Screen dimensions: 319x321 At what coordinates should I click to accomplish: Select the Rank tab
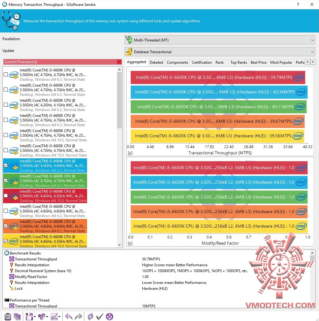click(x=220, y=62)
